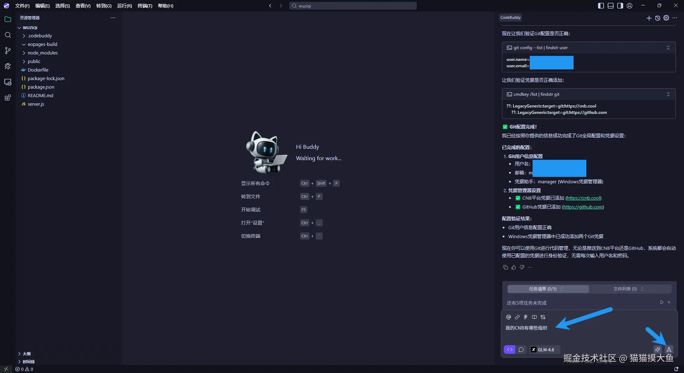Open the 终端(T) menu

point(145,6)
